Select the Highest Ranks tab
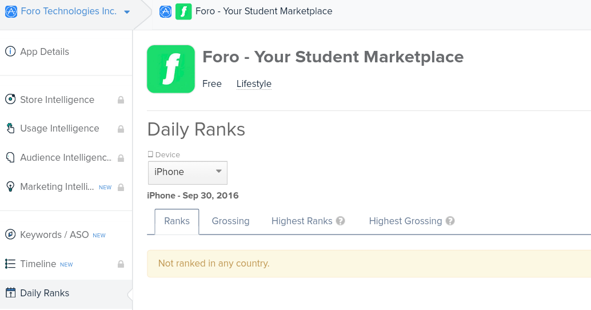 pyautogui.click(x=302, y=221)
